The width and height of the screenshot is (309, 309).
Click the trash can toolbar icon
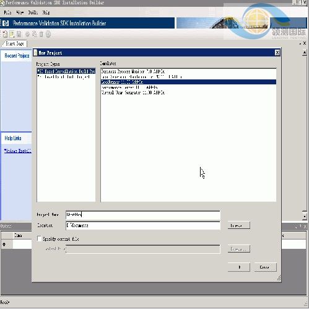coord(41,34)
